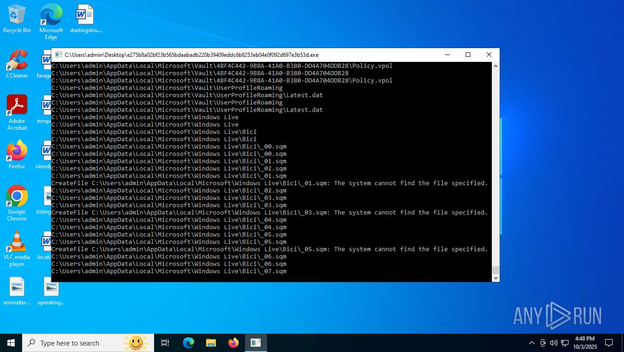Click the console scrollbar up arrow
624x352 pixels.
tap(496, 66)
